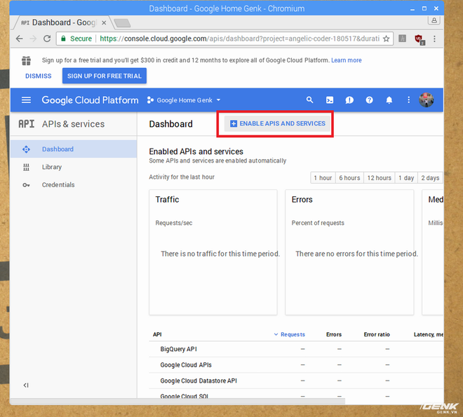Click the Traffic chart card
Screen dimensions: 463x417
[213, 252]
